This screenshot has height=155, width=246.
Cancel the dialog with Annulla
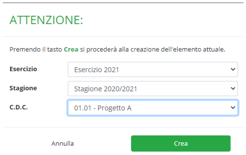(x=63, y=143)
